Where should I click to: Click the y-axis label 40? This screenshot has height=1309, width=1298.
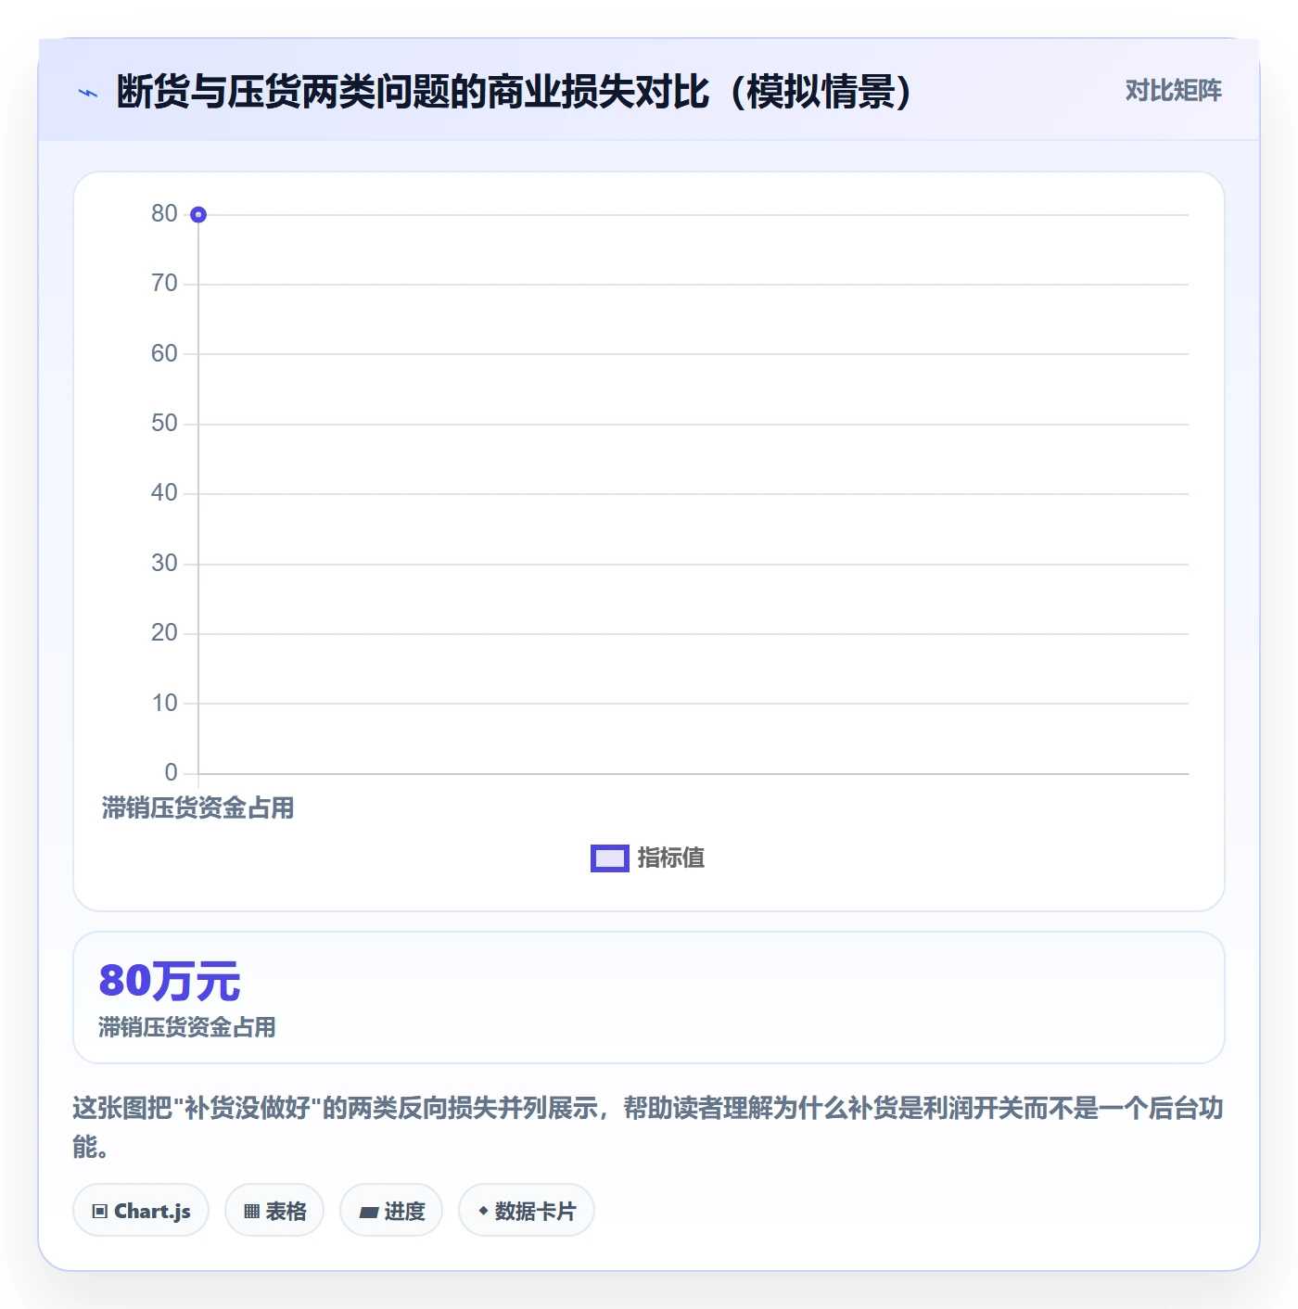tap(164, 493)
